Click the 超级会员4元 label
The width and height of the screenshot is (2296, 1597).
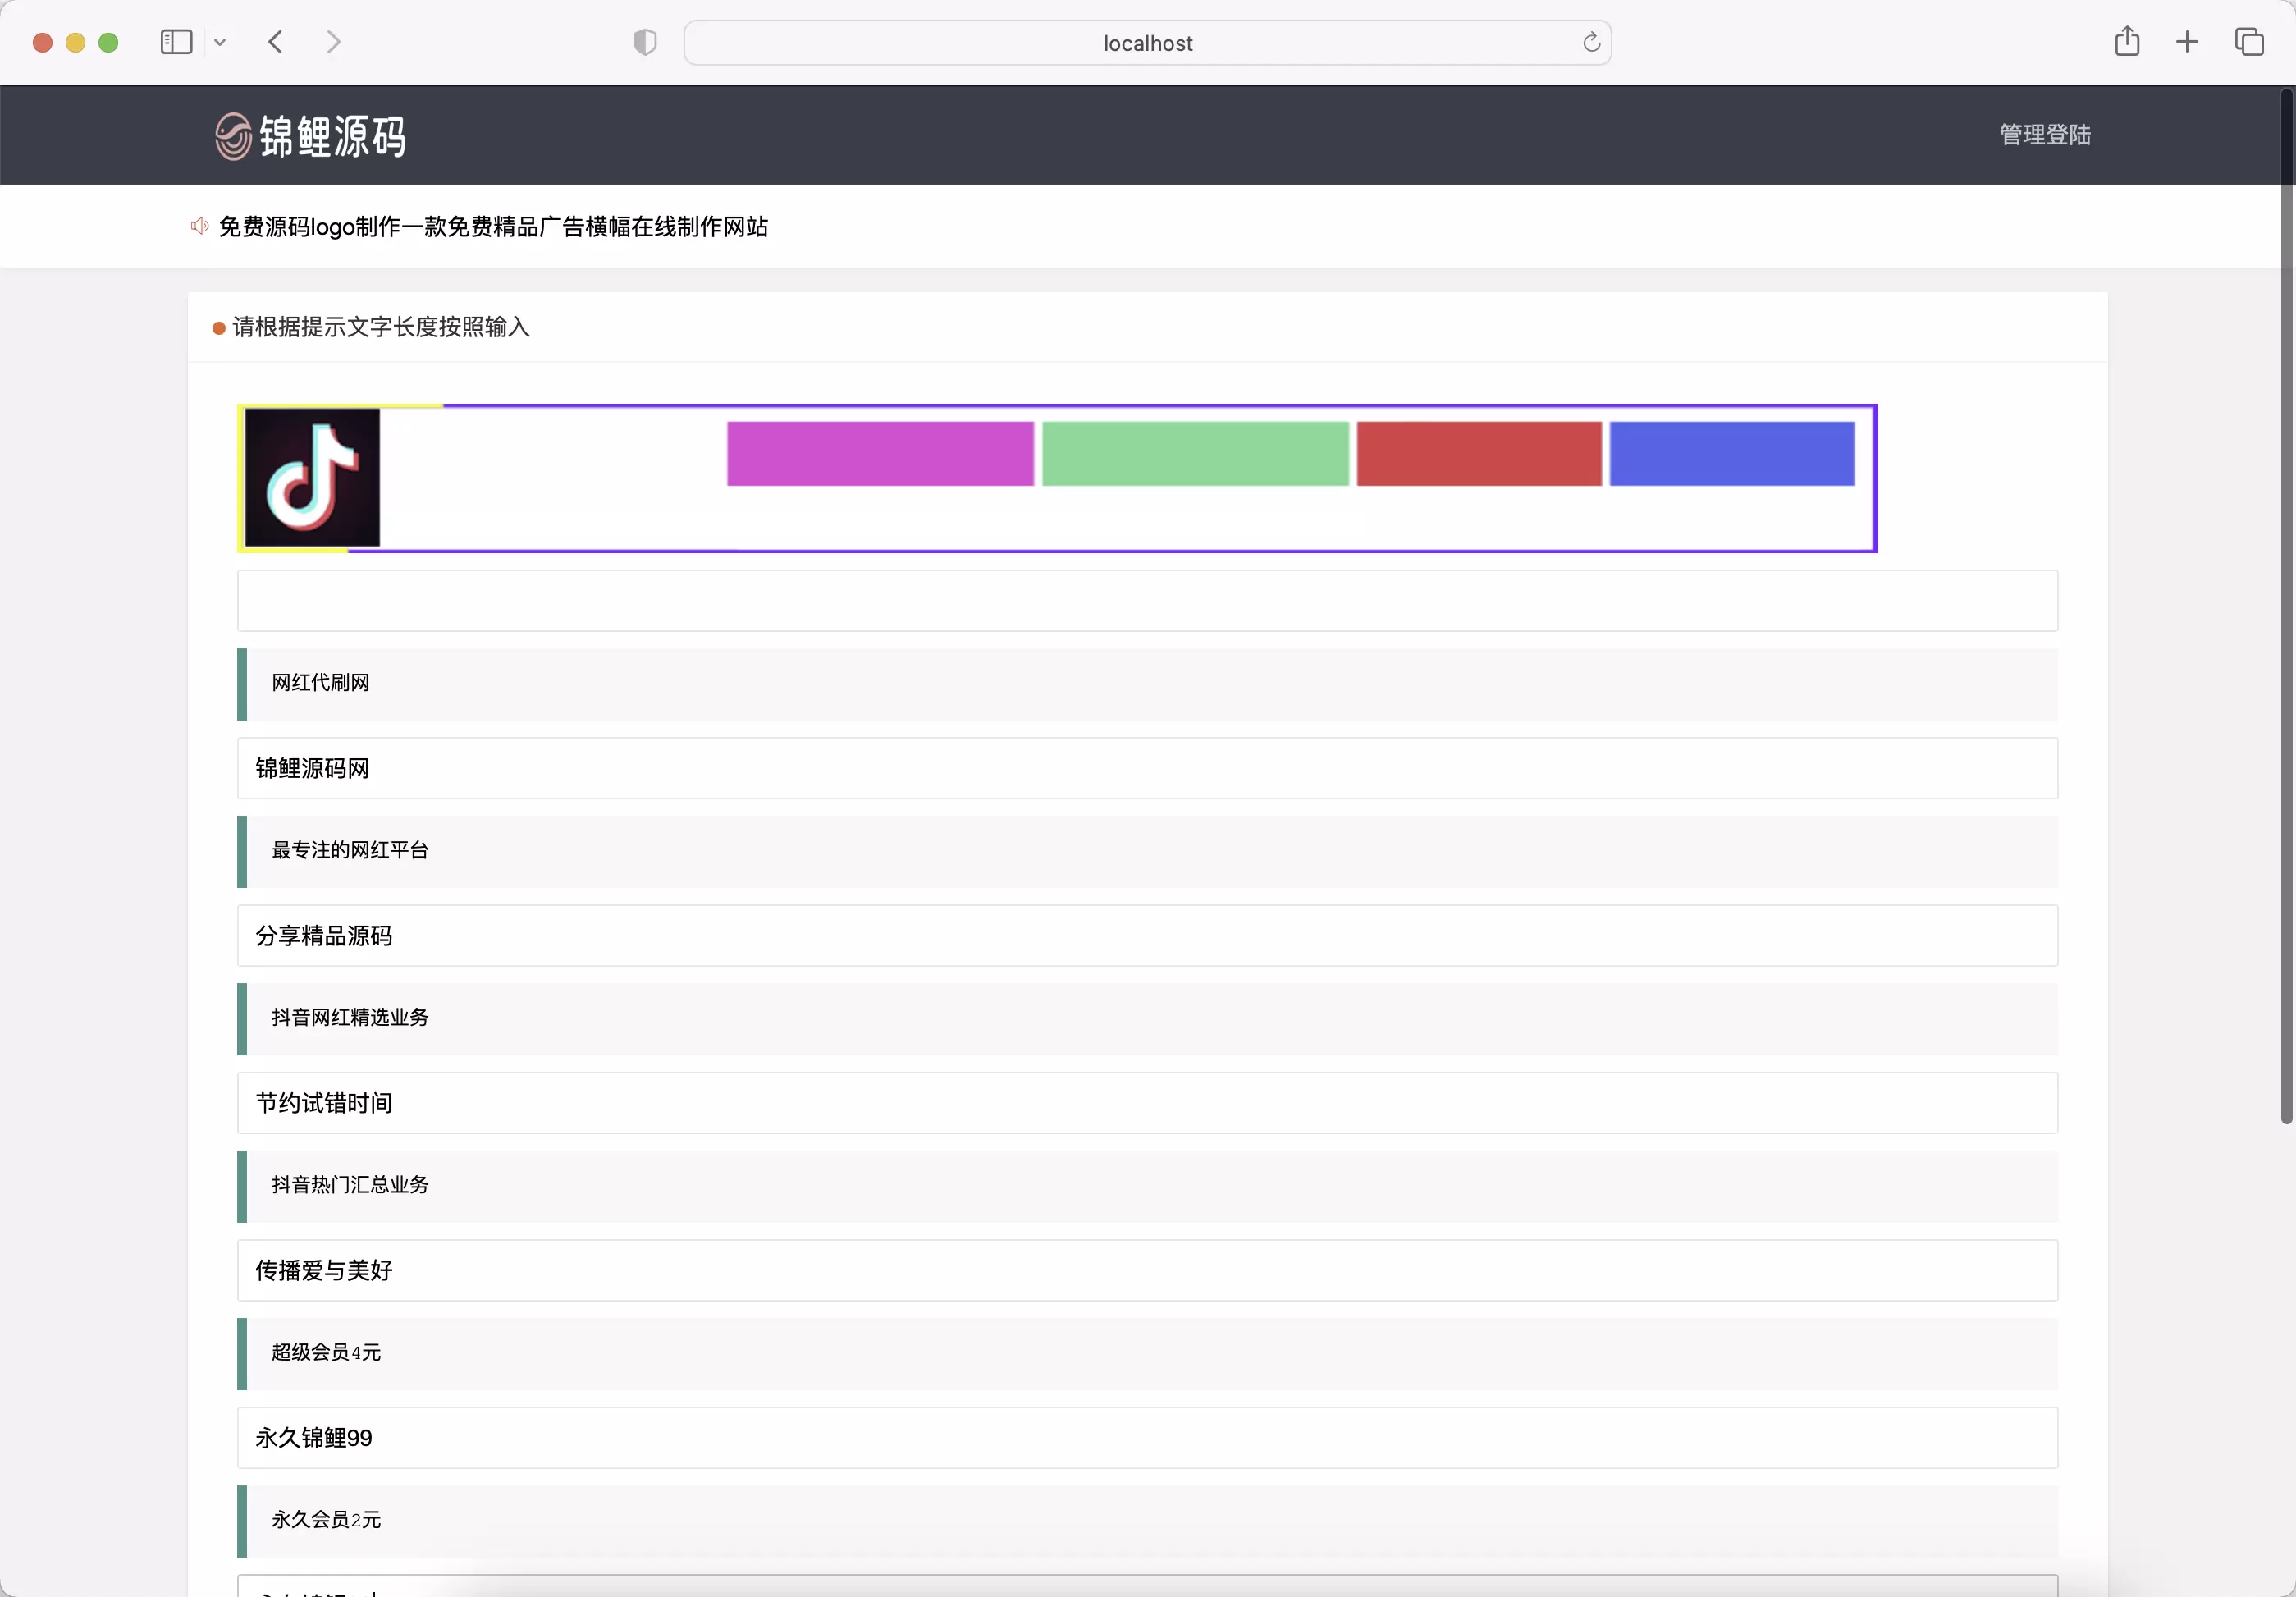click(x=326, y=1353)
